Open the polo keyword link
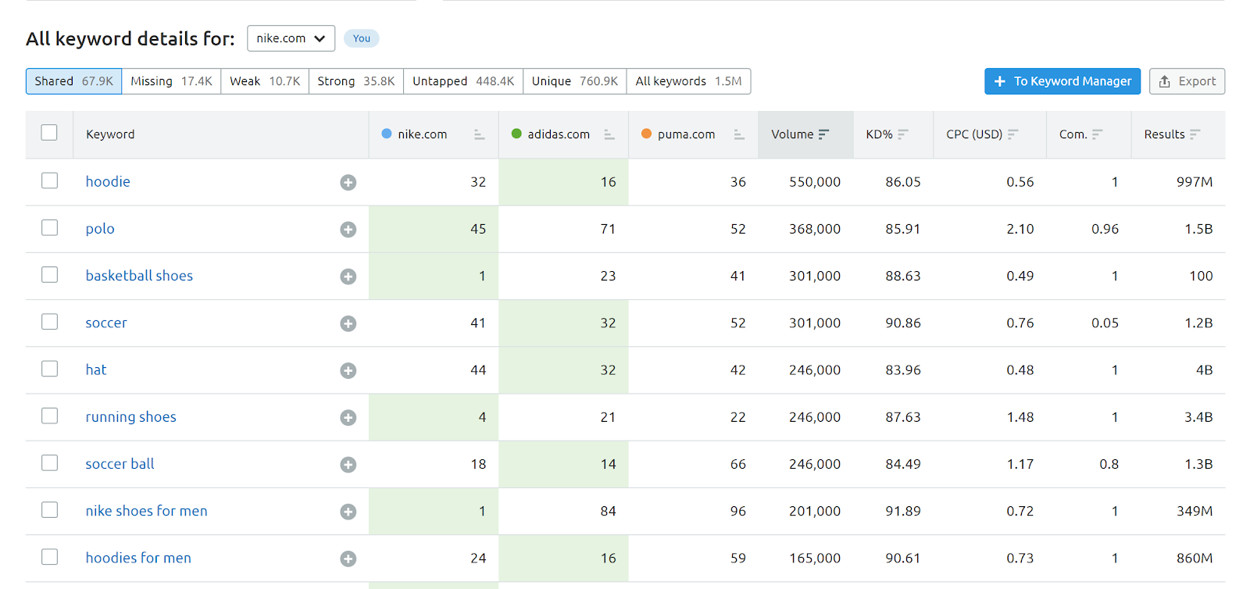Image resolution: width=1250 pixels, height=589 pixels. (x=100, y=229)
